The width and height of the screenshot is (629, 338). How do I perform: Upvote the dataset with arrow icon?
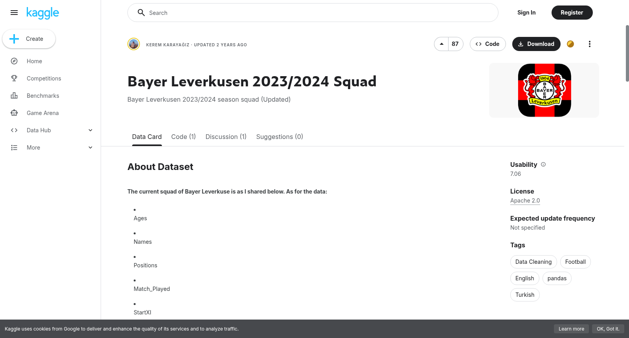tap(441, 44)
